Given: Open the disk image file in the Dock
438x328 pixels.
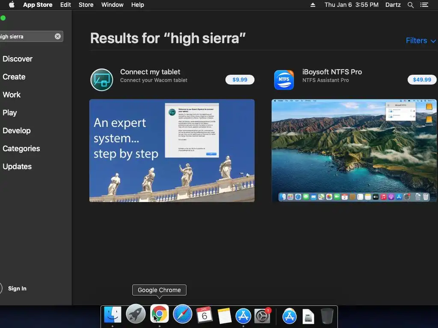Looking at the screenshot, I should [308, 316].
